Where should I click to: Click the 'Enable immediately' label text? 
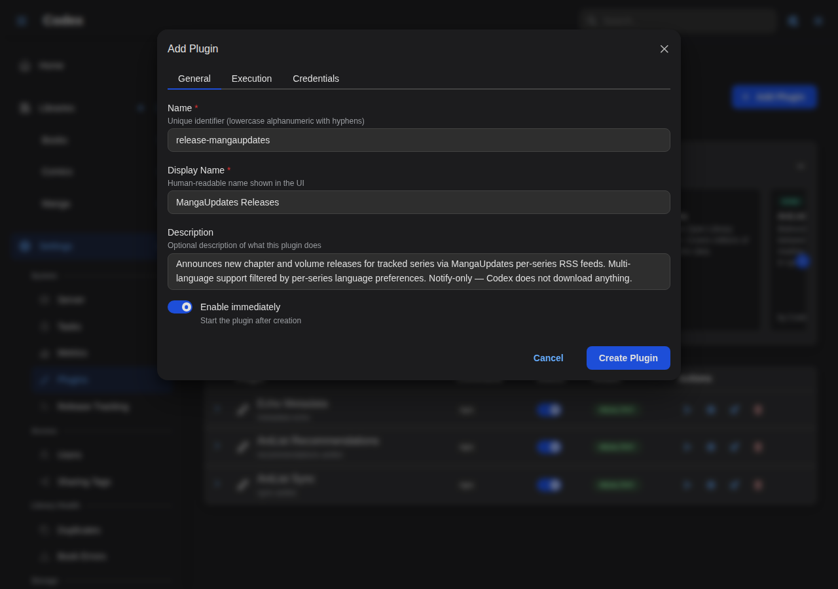pyautogui.click(x=240, y=307)
